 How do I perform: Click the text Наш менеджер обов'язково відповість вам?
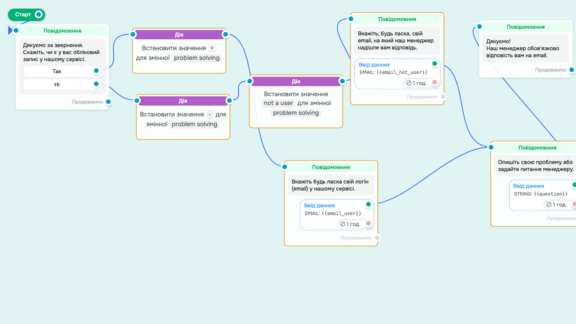click(523, 52)
